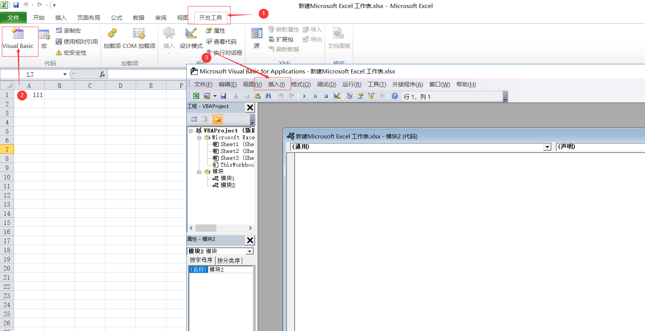645x331 pixels.
Task: Click the VBA help question mark icon
Action: (x=395, y=96)
